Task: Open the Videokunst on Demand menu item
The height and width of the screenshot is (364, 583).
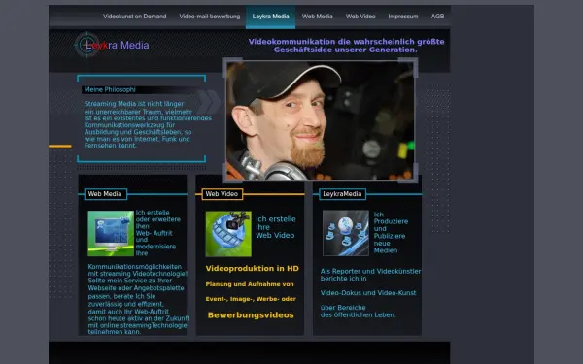Action: [x=135, y=17]
